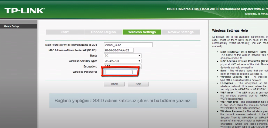Click the Band field label

pos(93,56)
